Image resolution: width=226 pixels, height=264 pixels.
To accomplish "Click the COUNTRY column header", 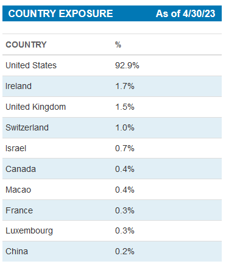I will tap(26, 45).
